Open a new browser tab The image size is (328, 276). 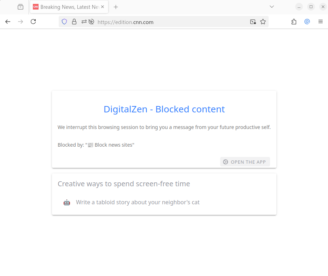pyautogui.click(x=116, y=6)
